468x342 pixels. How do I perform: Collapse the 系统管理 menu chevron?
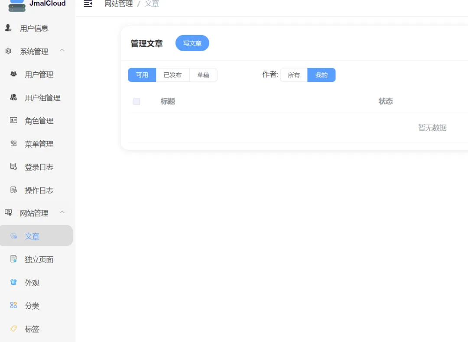62,50
